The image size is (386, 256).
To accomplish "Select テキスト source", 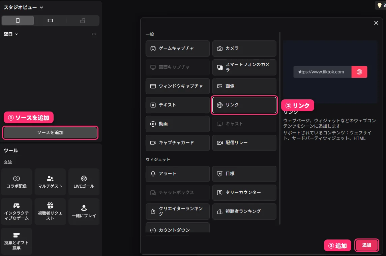I will pos(177,105).
